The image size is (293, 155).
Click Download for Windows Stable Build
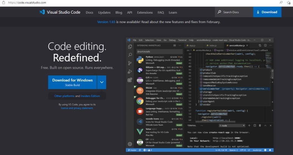[x=72, y=82]
